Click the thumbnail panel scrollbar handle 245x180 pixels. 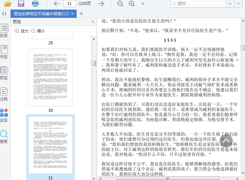click(93, 64)
